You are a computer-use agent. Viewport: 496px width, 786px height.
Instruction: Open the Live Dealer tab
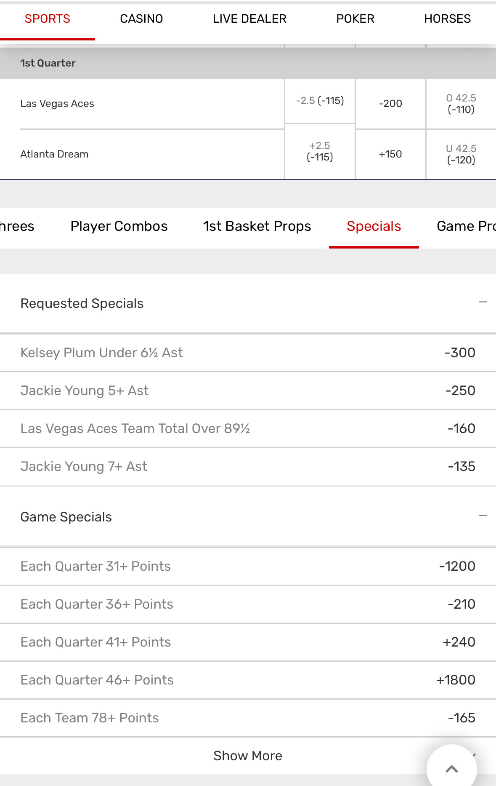pyautogui.click(x=249, y=19)
